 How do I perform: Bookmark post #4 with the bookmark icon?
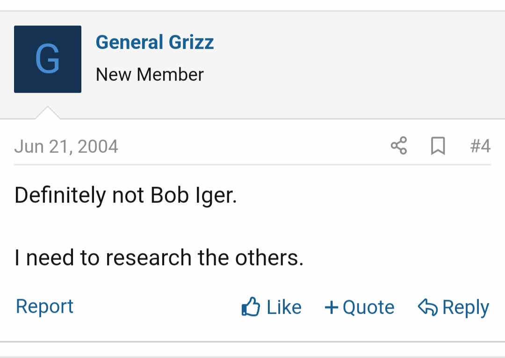438,146
